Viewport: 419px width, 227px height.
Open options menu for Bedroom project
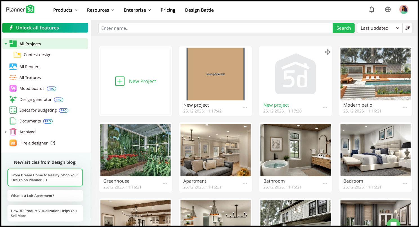click(405, 183)
